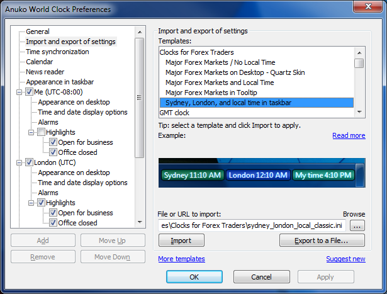Select Major Forex Markets and Local Time
This screenshot has height=294, width=387.
click(257, 82)
